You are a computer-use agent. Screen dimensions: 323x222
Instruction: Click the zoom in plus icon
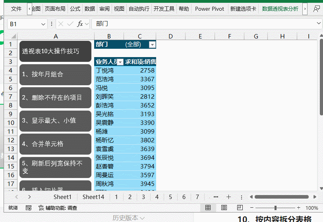(298, 208)
